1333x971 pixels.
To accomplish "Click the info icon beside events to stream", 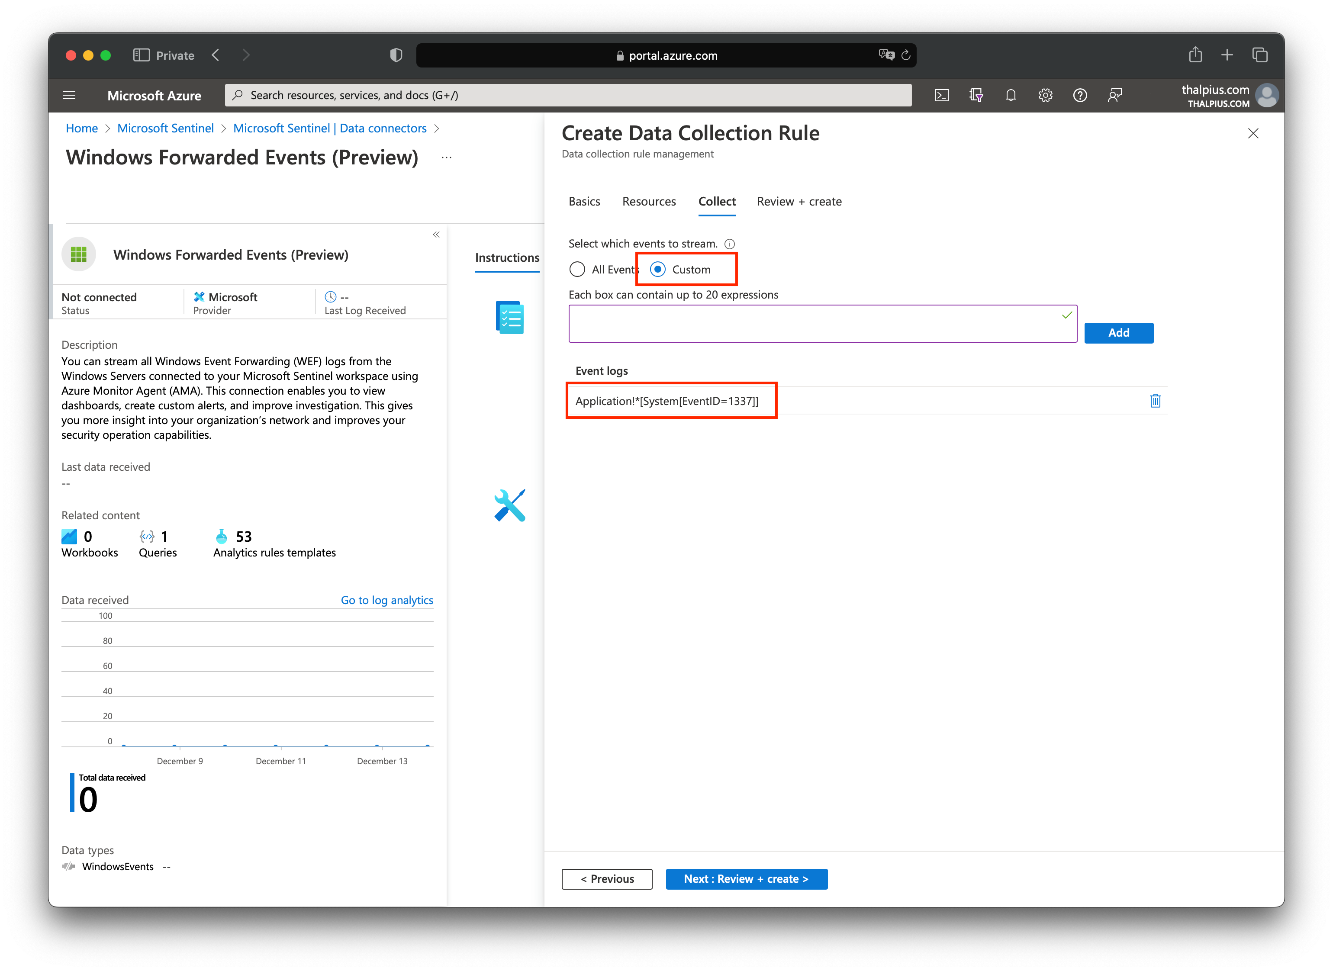I will pos(730,244).
